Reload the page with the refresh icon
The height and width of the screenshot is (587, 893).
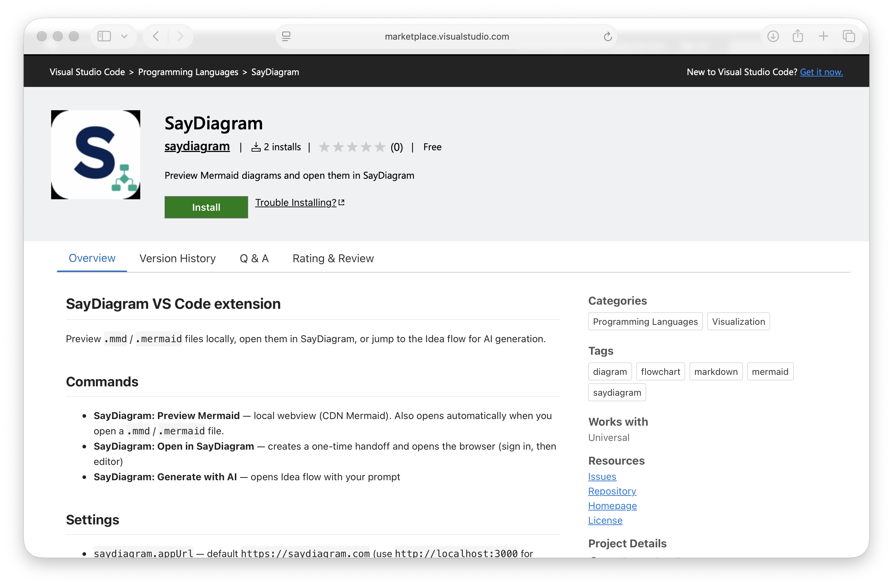tap(608, 37)
